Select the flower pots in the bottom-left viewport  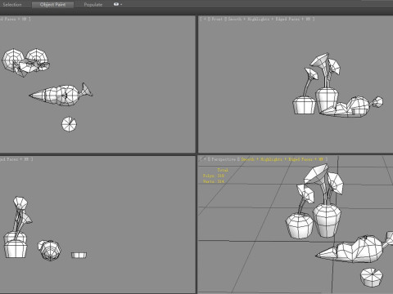click(x=16, y=245)
